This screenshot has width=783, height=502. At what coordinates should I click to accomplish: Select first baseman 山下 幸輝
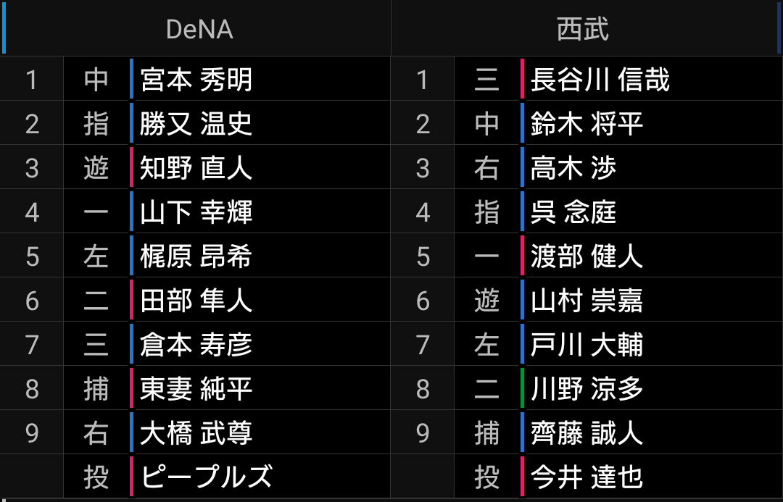pyautogui.click(x=196, y=212)
